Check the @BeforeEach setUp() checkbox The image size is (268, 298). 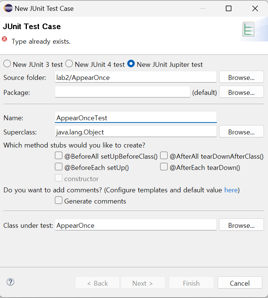[x=59, y=167]
